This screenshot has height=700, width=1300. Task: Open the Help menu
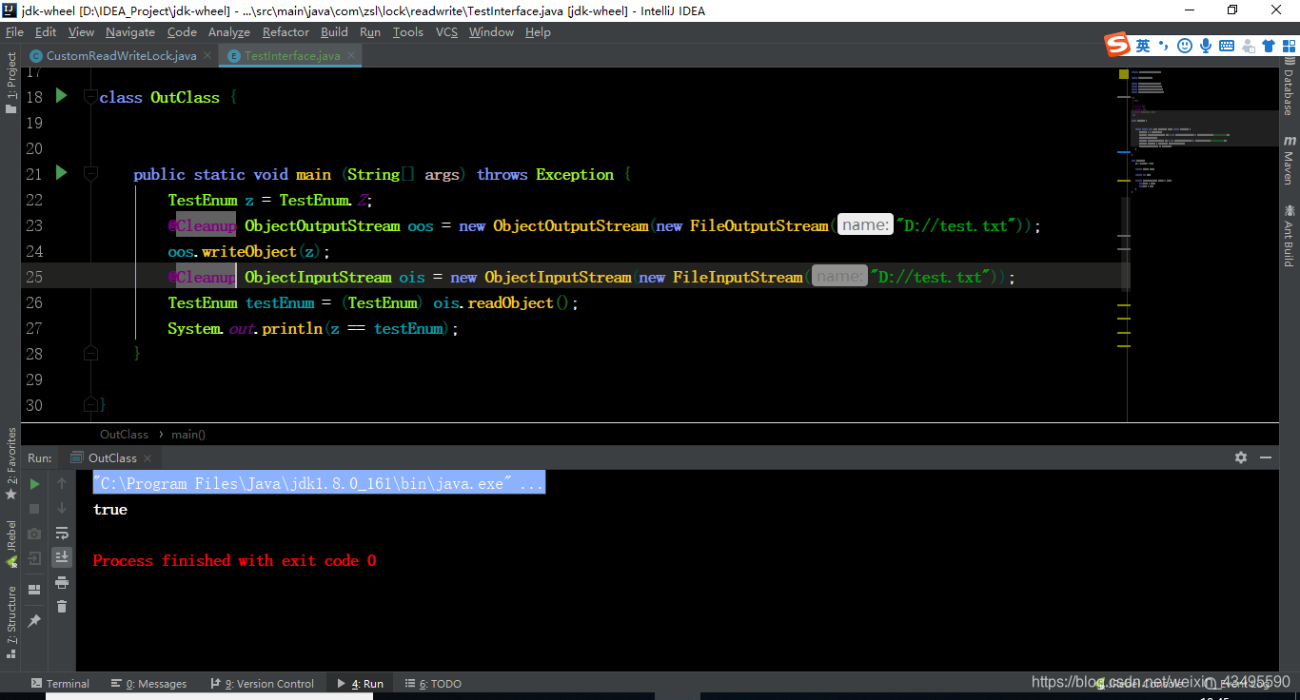538,32
